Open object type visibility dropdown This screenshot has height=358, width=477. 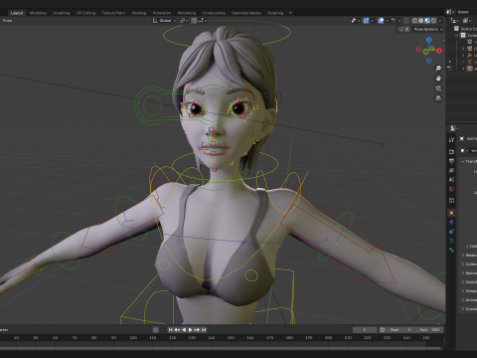point(356,21)
